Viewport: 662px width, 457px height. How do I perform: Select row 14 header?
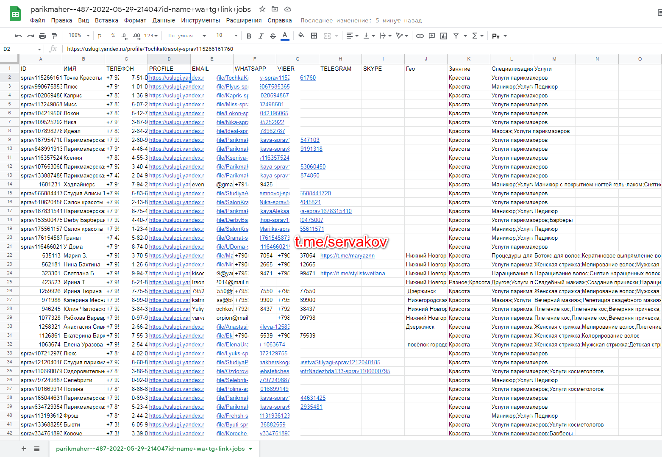pyautogui.click(x=9, y=184)
